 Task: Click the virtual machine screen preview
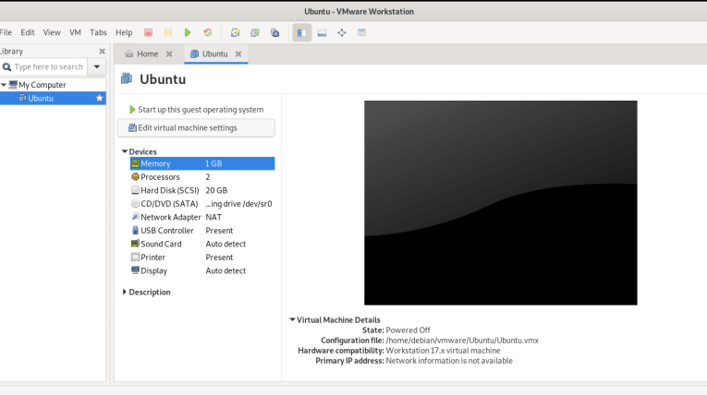pyautogui.click(x=501, y=203)
